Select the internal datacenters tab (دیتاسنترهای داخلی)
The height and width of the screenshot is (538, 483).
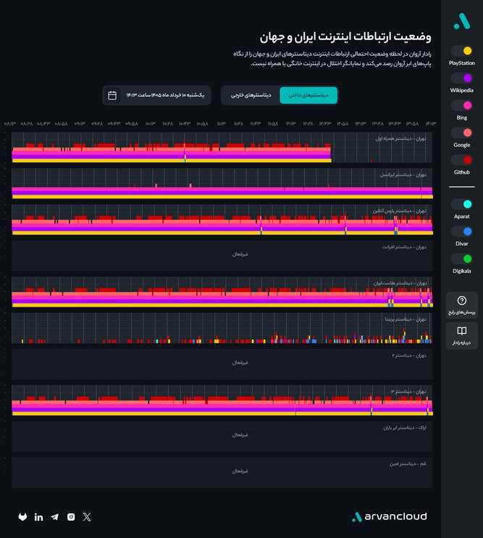[308, 95]
